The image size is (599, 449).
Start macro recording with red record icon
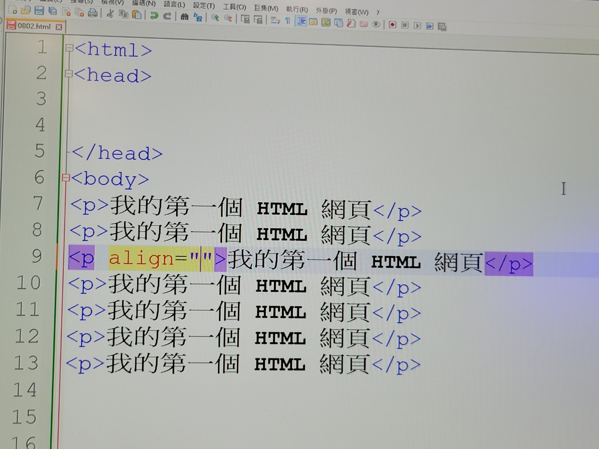[392, 25]
